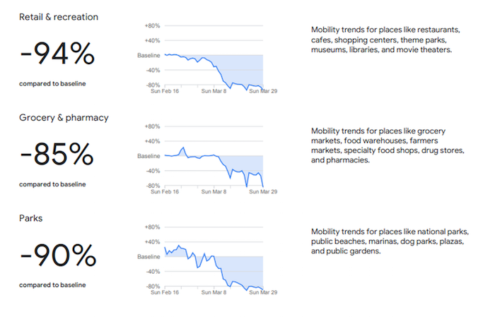Click the Retail & recreation heading
The image size is (495, 331).
click(59, 16)
